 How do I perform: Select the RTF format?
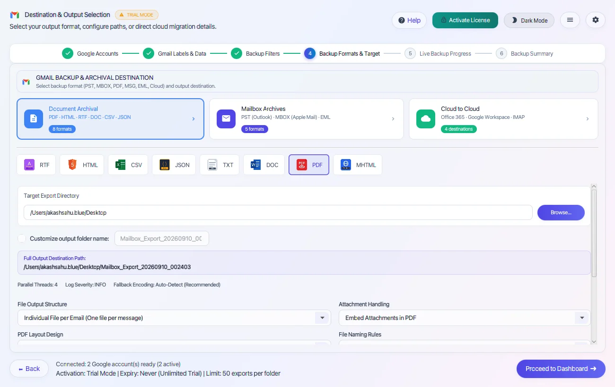click(x=36, y=165)
